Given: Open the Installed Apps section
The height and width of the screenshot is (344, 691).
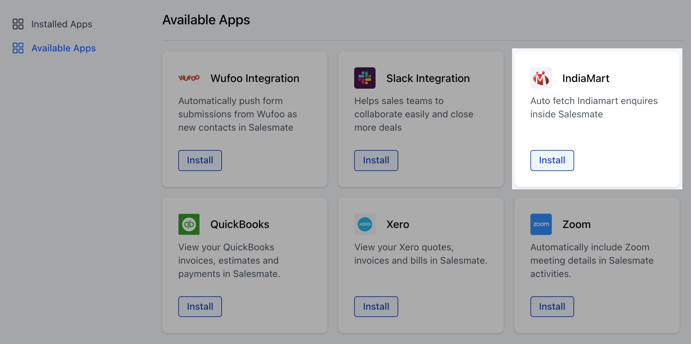Looking at the screenshot, I should 62,24.
